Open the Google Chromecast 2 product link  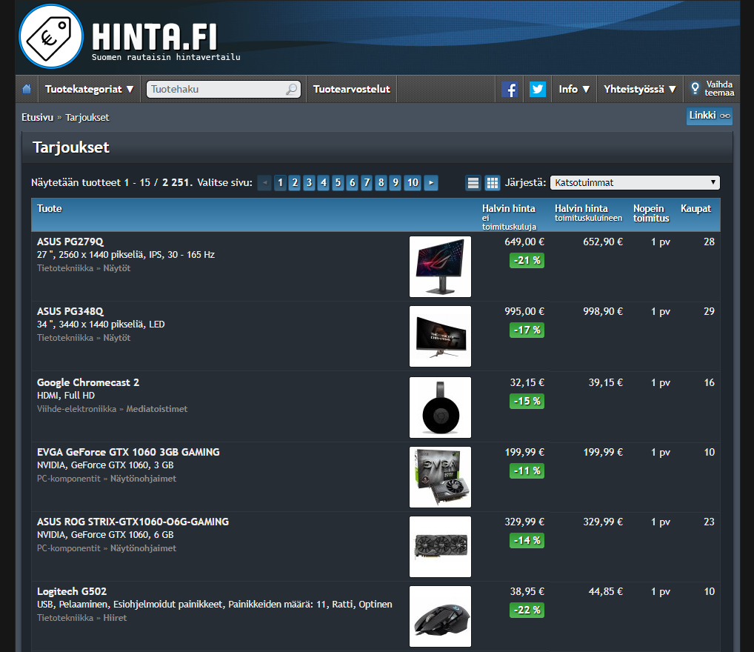(x=88, y=382)
